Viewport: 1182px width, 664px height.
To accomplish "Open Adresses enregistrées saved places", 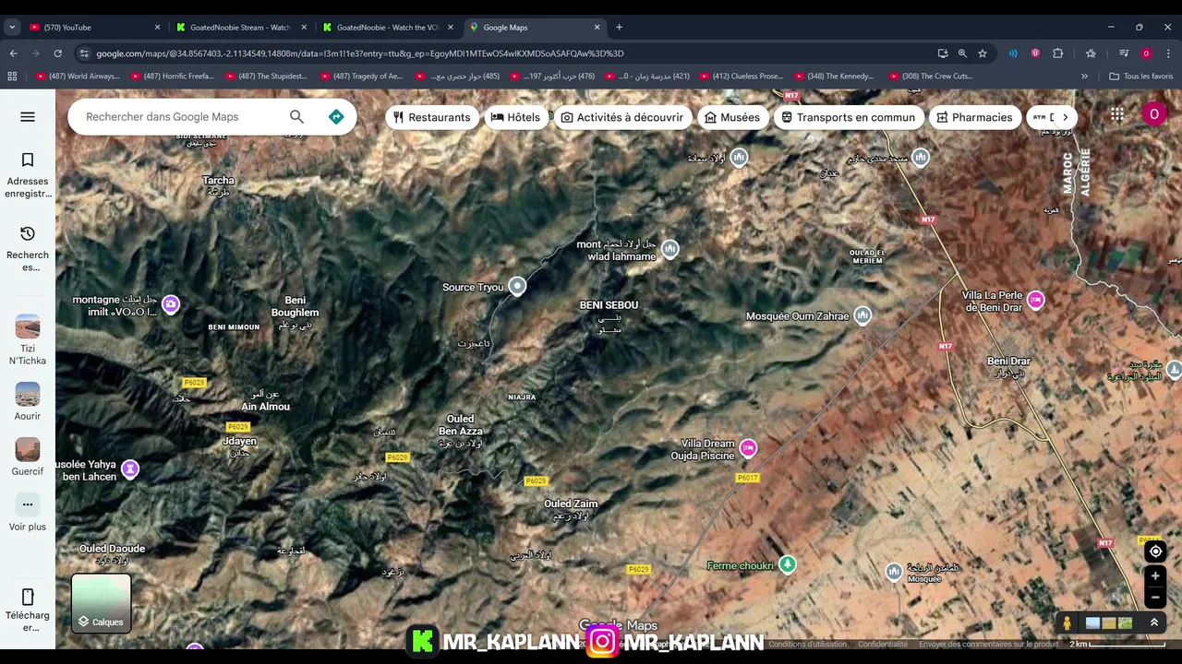I will tap(28, 175).
